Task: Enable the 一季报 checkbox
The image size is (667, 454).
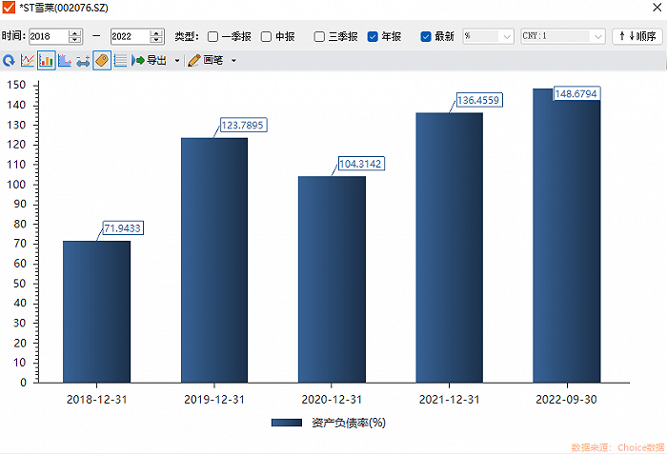Action: (212, 36)
